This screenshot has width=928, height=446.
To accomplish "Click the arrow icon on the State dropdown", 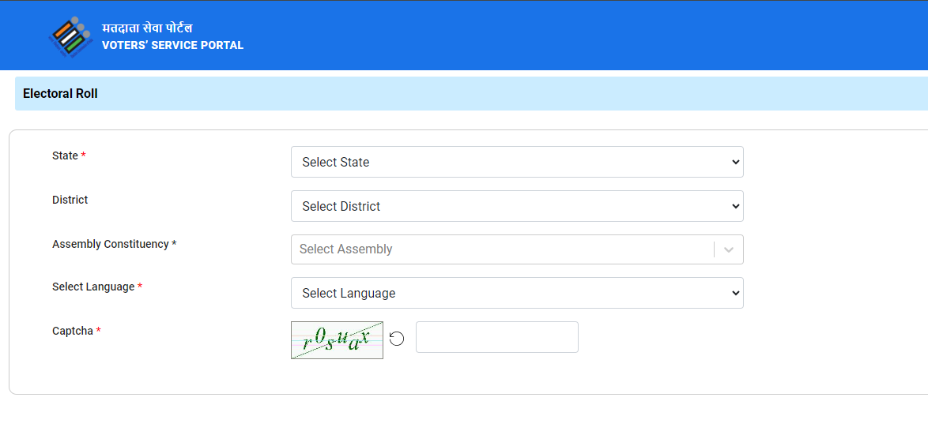I will (x=735, y=162).
